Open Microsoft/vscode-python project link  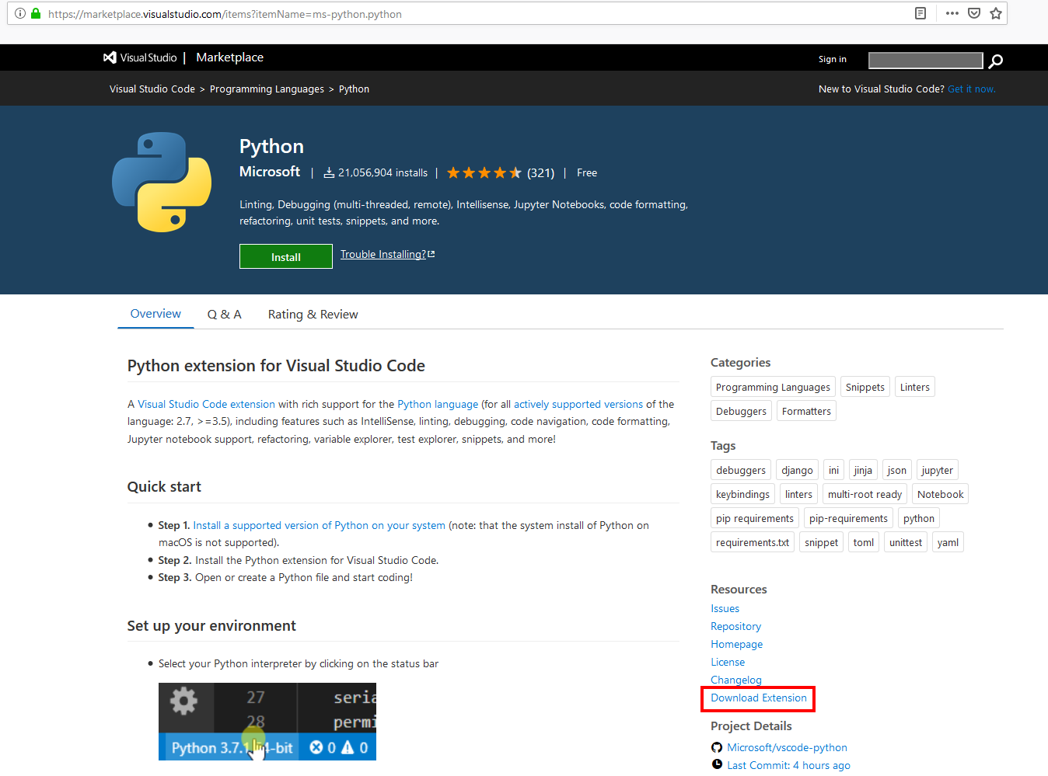787,747
